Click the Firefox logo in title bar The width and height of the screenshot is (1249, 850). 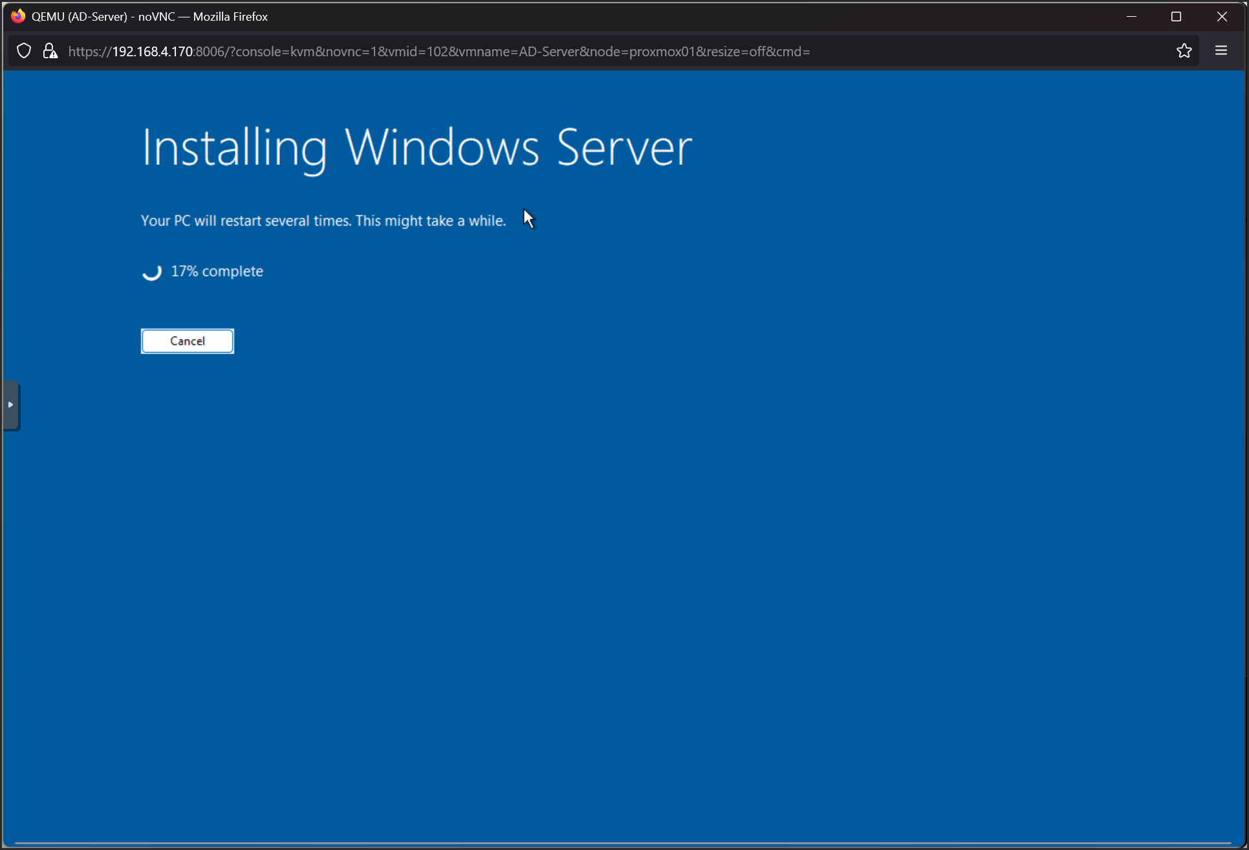pyautogui.click(x=18, y=16)
